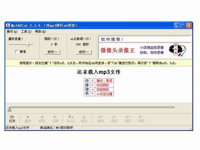Click the yellow 使用提示 hint bar text
Viewport: 200px width, 150px height.
pos(98,63)
